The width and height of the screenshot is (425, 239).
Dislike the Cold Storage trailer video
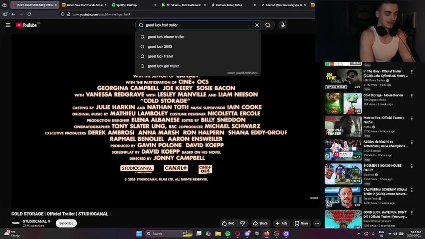[242, 223]
